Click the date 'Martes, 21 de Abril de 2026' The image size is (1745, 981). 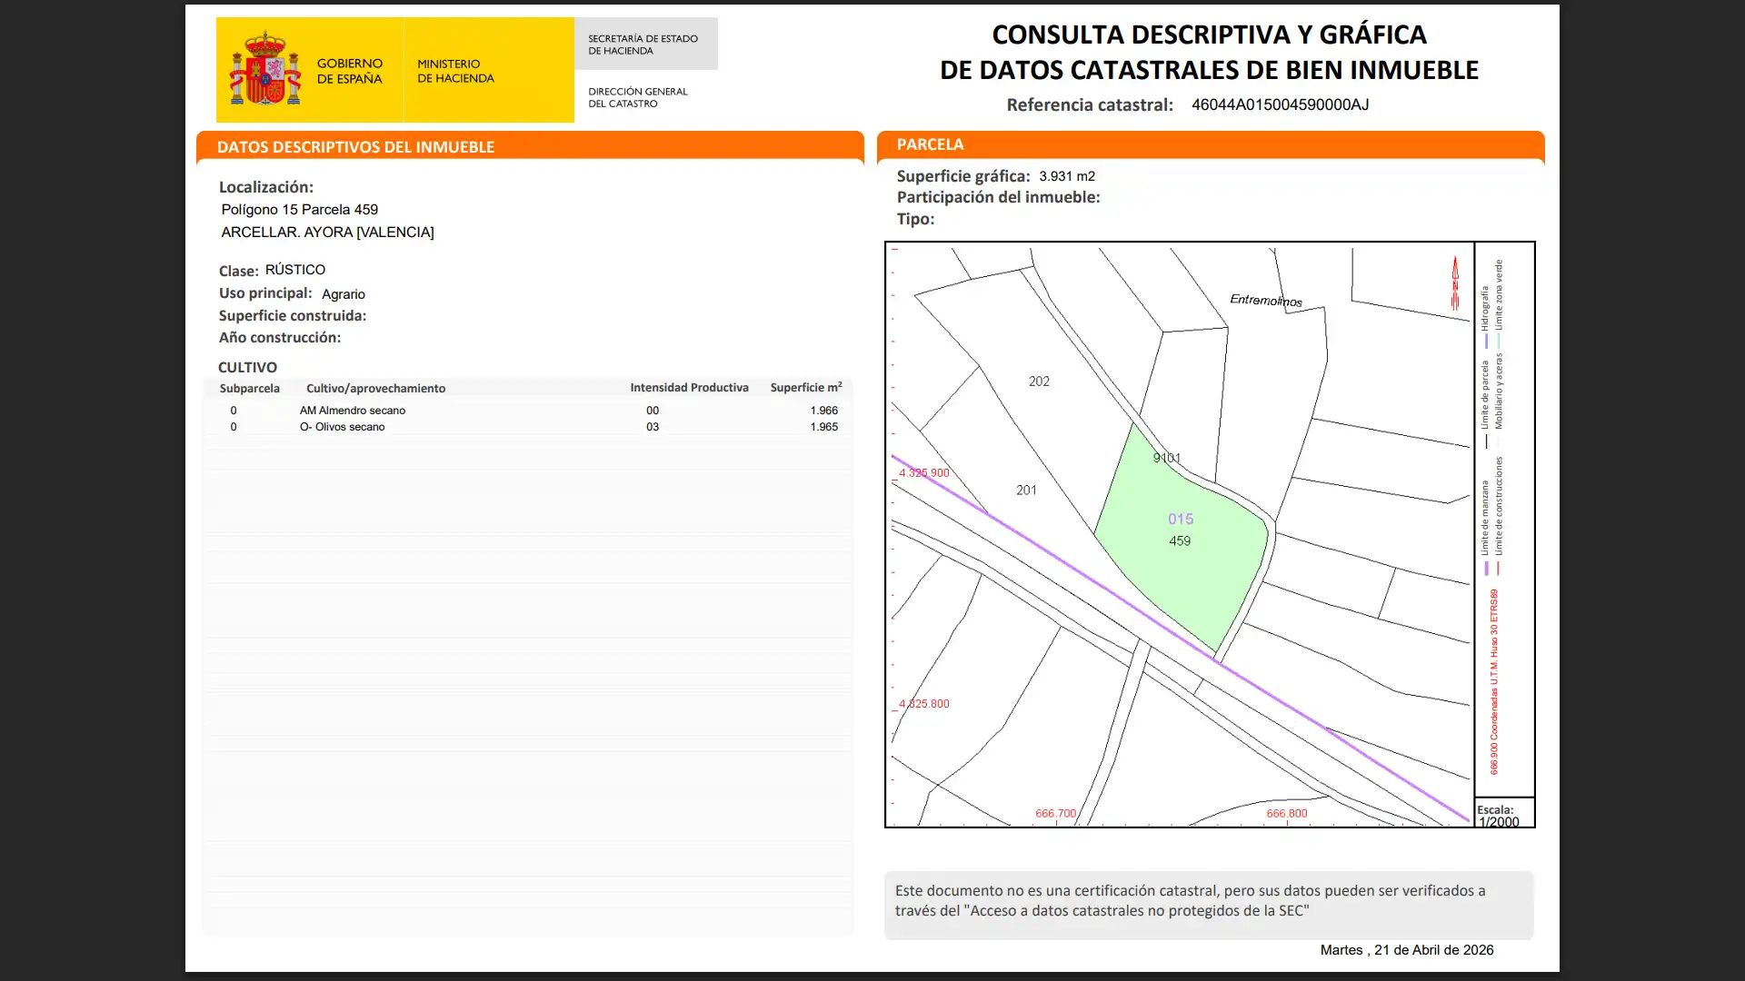pyautogui.click(x=1407, y=950)
